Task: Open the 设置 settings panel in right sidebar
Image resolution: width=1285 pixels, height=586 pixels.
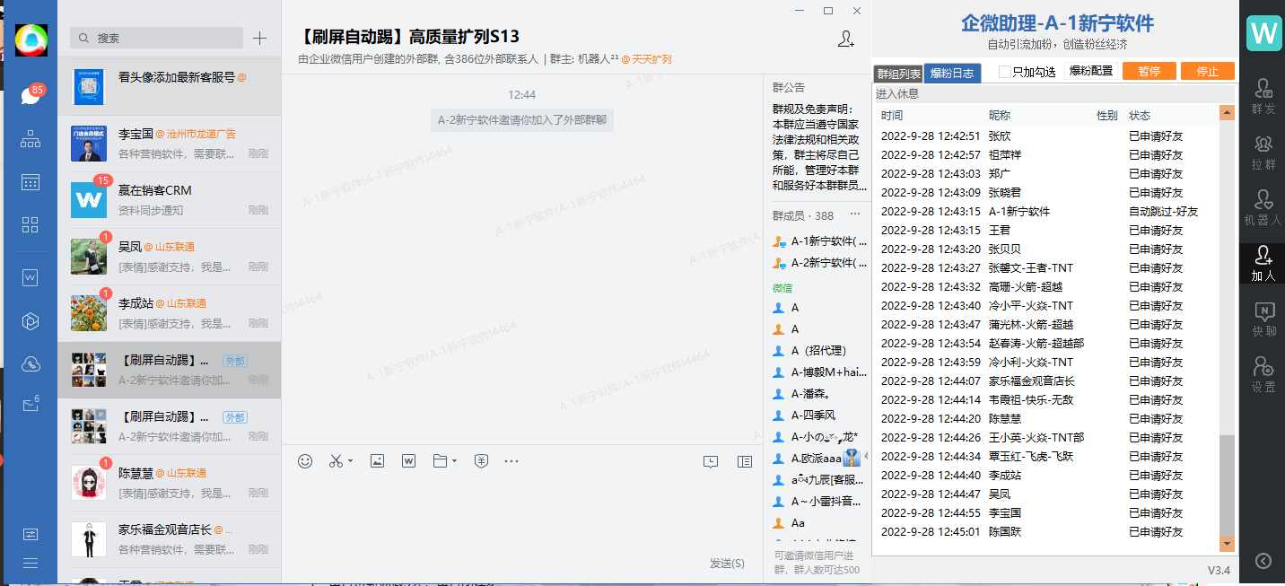Action: [x=1263, y=375]
